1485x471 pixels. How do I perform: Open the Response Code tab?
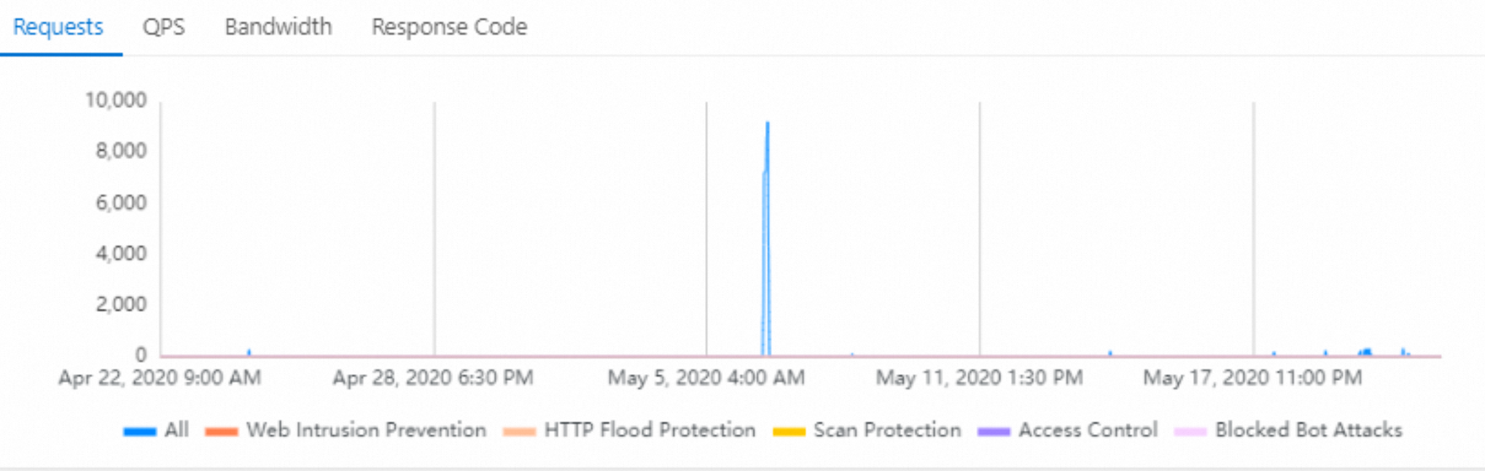449,27
